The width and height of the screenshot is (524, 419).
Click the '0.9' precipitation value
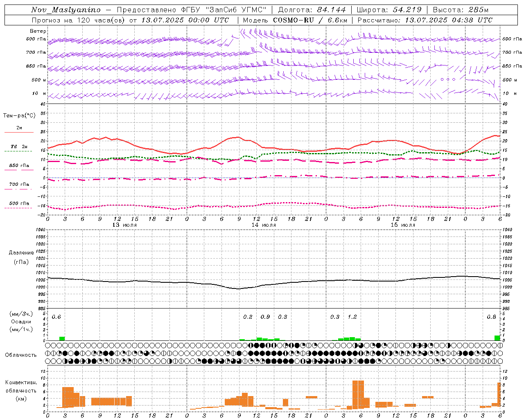coord(265,317)
